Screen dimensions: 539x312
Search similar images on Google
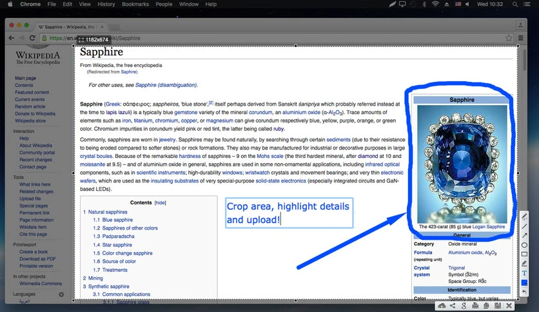tap(464, 306)
